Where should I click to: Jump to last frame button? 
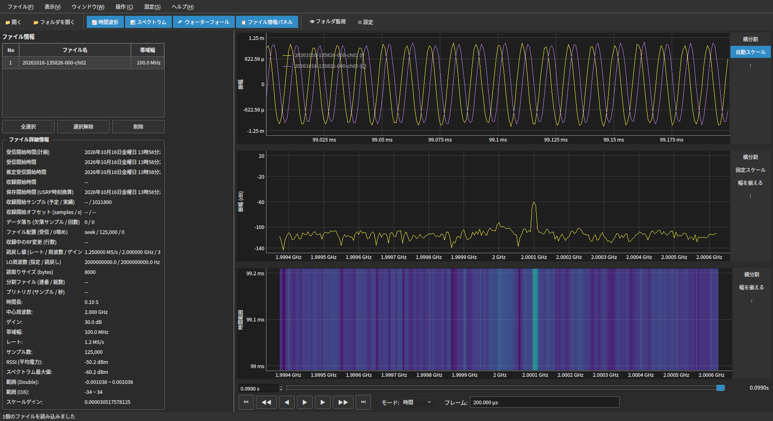point(363,402)
